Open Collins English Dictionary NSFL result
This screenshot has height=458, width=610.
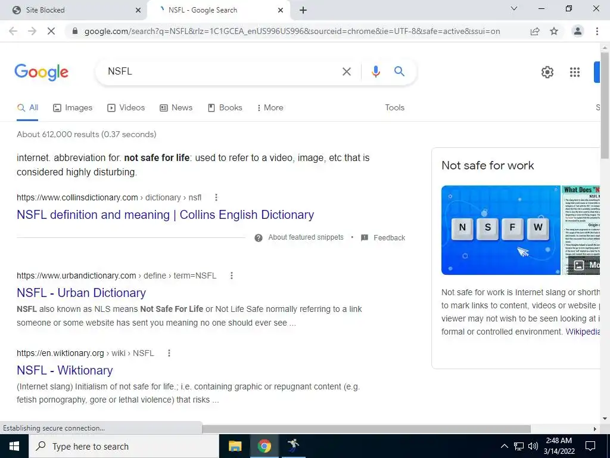click(x=166, y=215)
